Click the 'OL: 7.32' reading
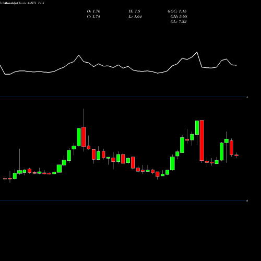 (179, 22)
